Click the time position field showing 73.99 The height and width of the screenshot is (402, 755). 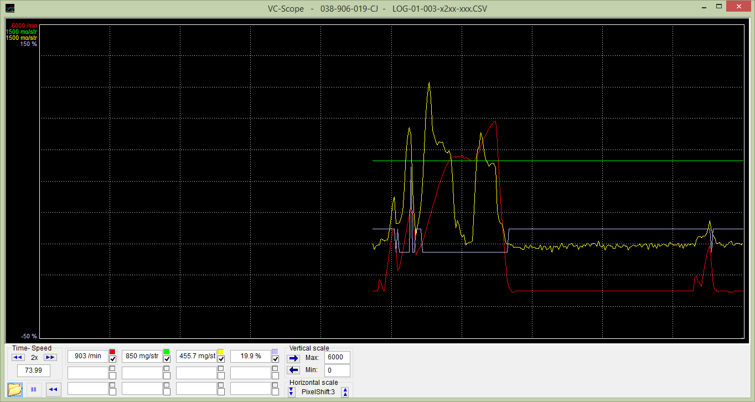[x=34, y=370]
